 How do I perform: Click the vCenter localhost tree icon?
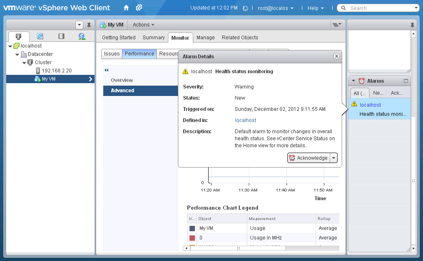(17, 46)
